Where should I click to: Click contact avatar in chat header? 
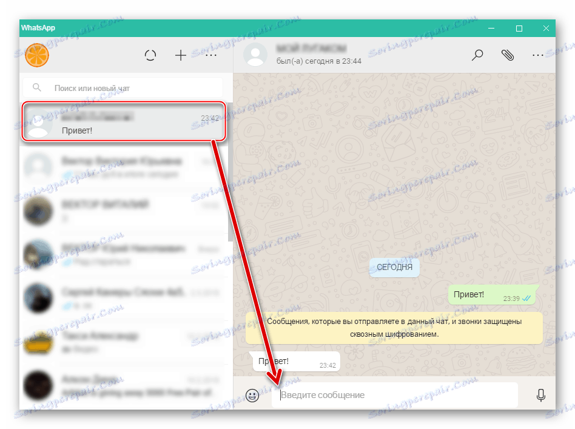tap(255, 55)
